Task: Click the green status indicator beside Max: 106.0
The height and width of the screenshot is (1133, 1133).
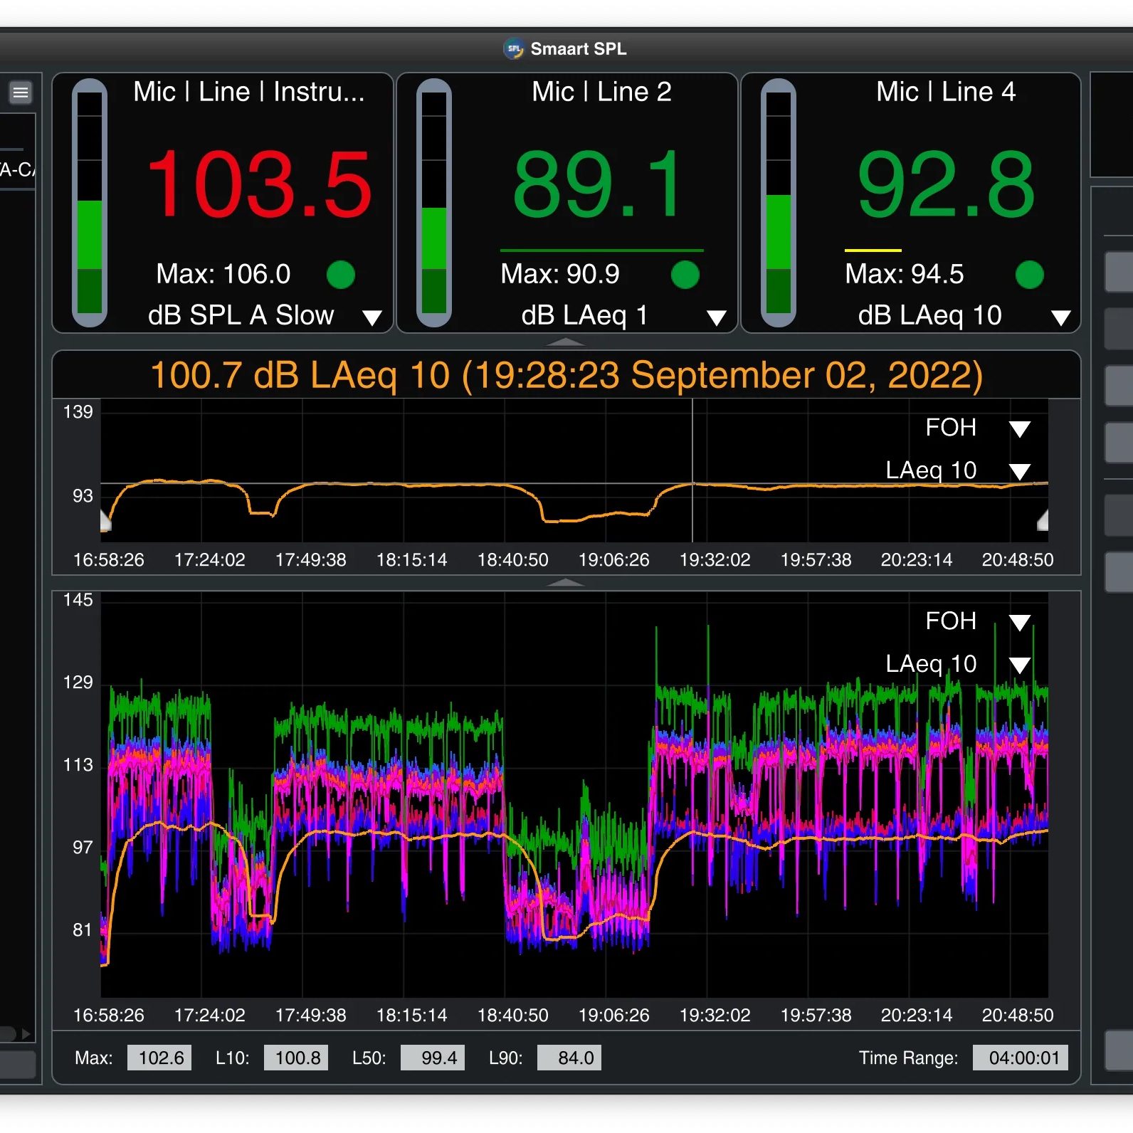Action: click(x=340, y=275)
